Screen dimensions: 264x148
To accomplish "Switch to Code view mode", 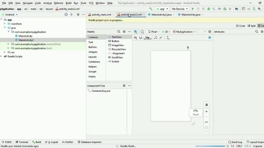I will click(240, 25).
